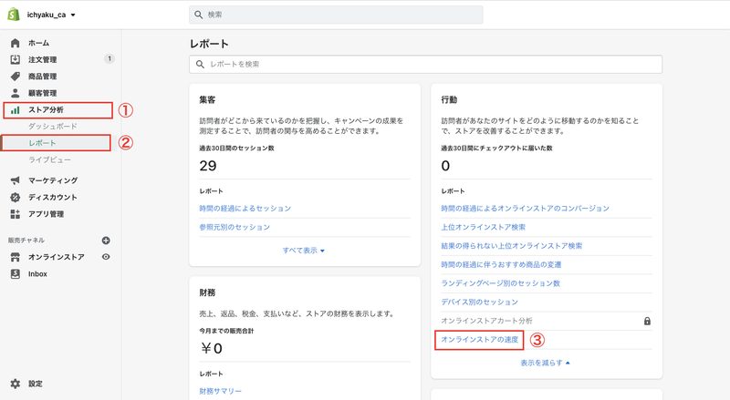
Task: Open 時間の経過に伴うおすすめ商品の変遷 report
Action: [x=501, y=264]
